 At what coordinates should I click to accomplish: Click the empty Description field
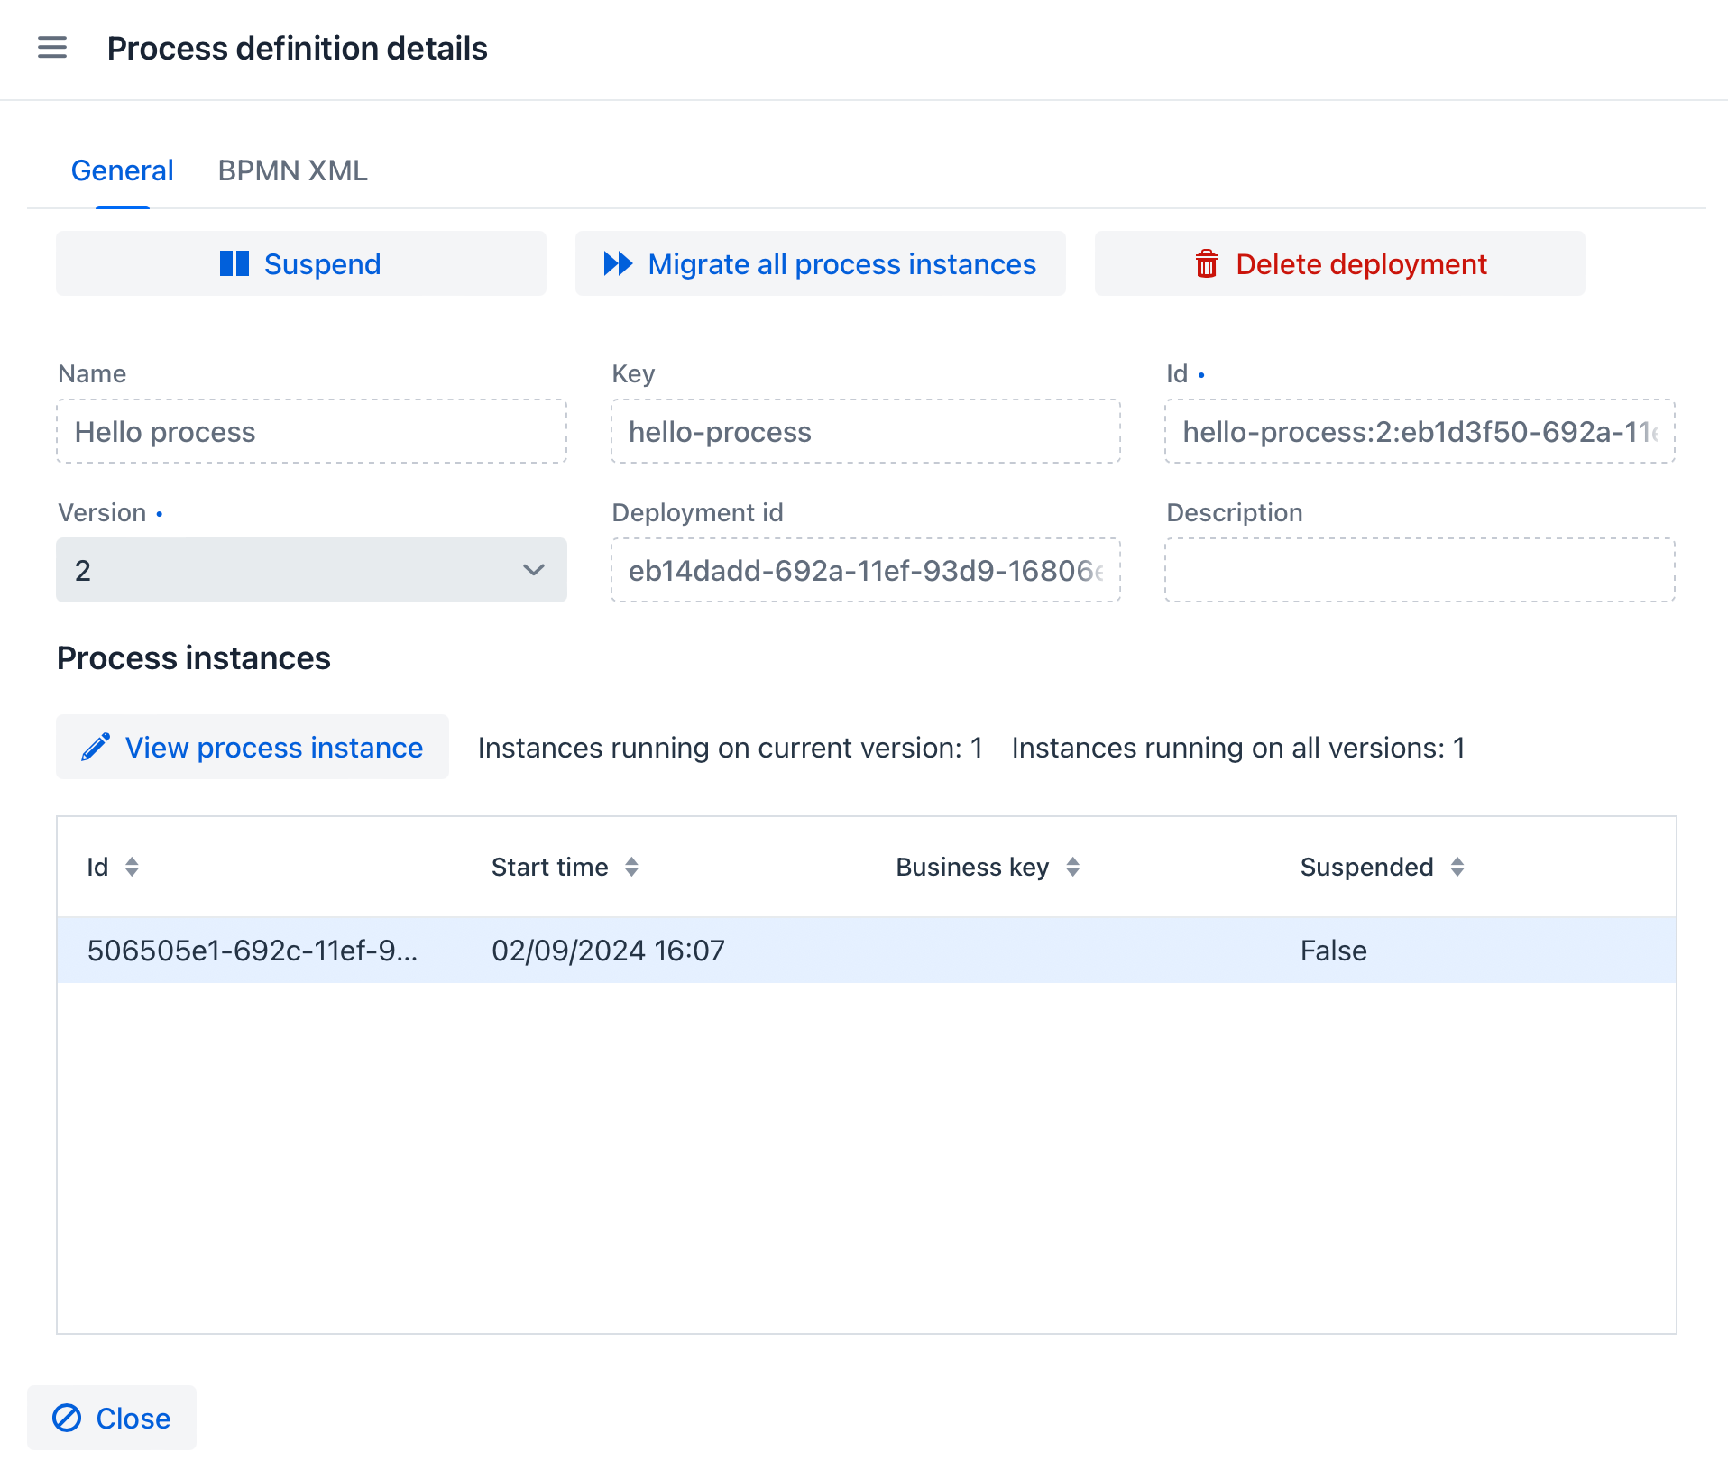coord(1420,570)
